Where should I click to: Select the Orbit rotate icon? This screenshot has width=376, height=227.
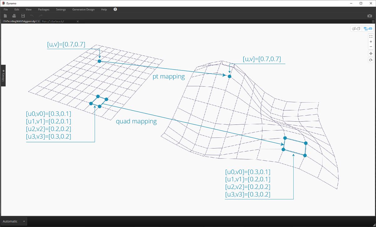coord(371,60)
